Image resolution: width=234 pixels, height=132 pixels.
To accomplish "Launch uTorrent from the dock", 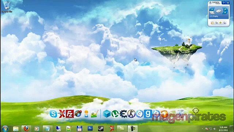I will point(115,114).
